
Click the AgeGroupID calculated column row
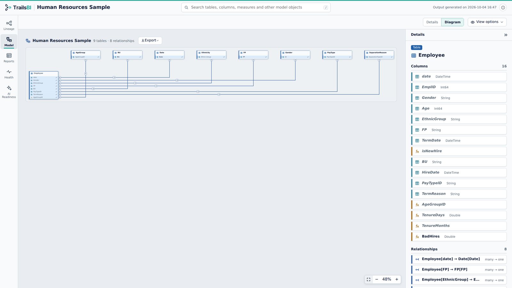click(x=459, y=204)
